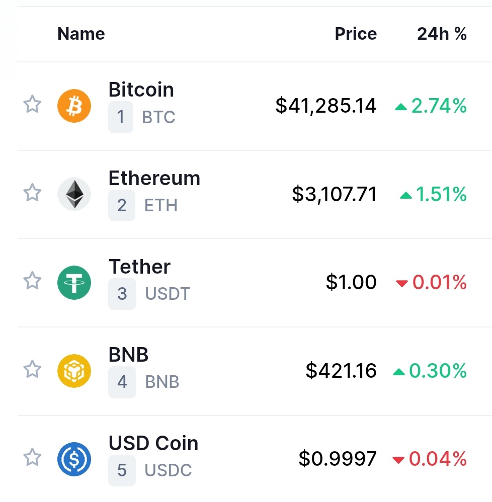This screenshot has height=502, width=492.
Task: Sort the list by Price header
Action: click(x=356, y=34)
